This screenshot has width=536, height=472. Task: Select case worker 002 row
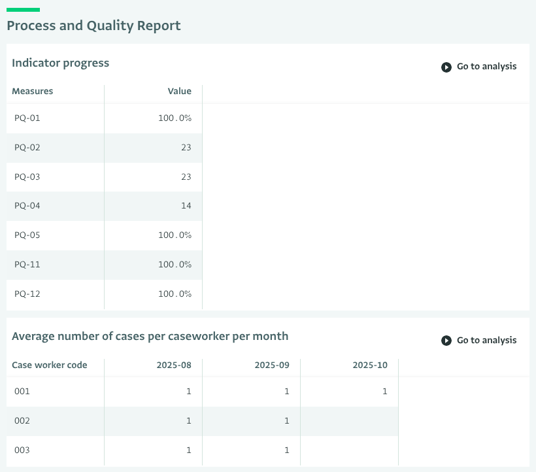(22, 421)
